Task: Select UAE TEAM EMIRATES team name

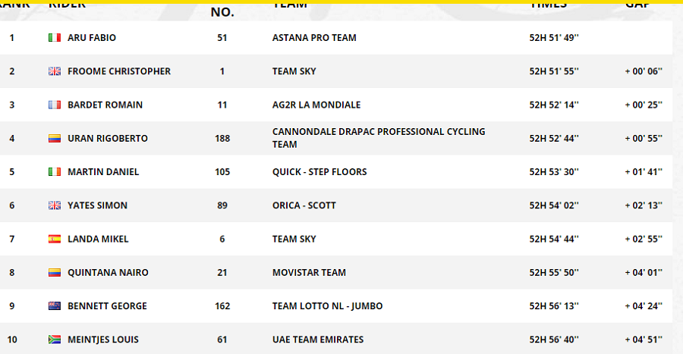Action: click(x=318, y=340)
